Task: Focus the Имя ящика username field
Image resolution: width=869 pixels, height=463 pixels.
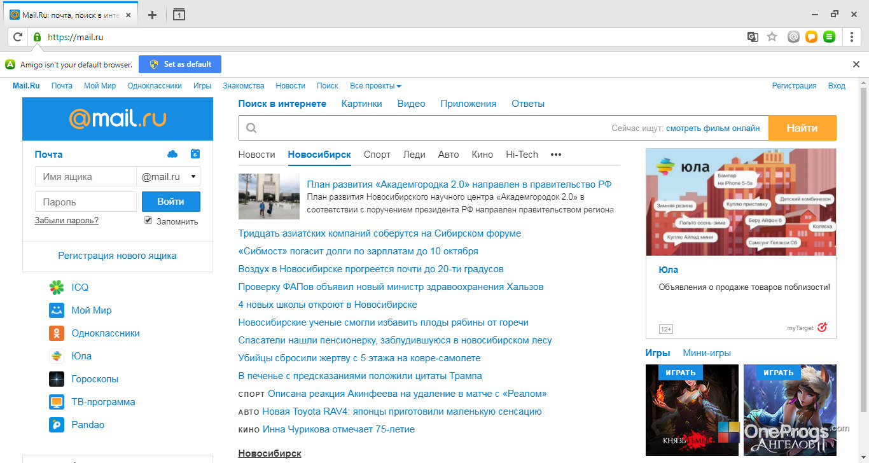Action: pos(86,177)
